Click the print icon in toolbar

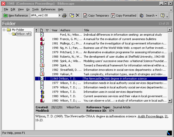[64, 16]
